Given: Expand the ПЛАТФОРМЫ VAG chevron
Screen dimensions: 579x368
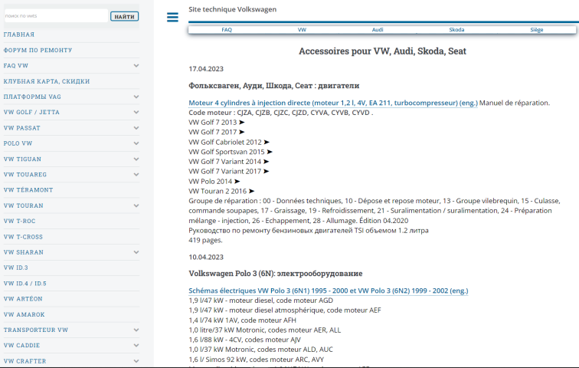Looking at the screenshot, I should coord(136,97).
